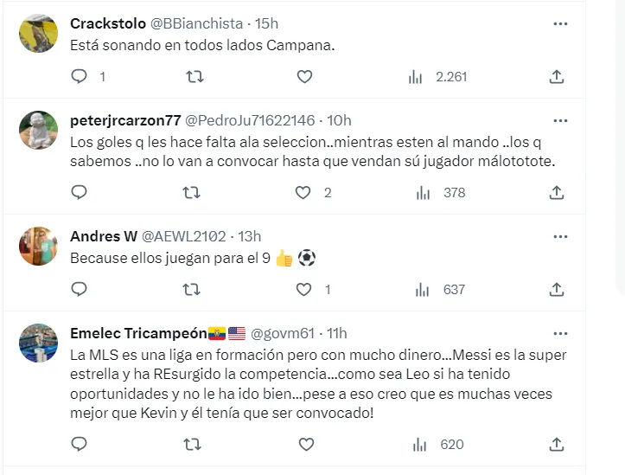This screenshot has height=475, width=625.
Task: Open more options on Crackstolo's tweet
Action: (x=560, y=24)
